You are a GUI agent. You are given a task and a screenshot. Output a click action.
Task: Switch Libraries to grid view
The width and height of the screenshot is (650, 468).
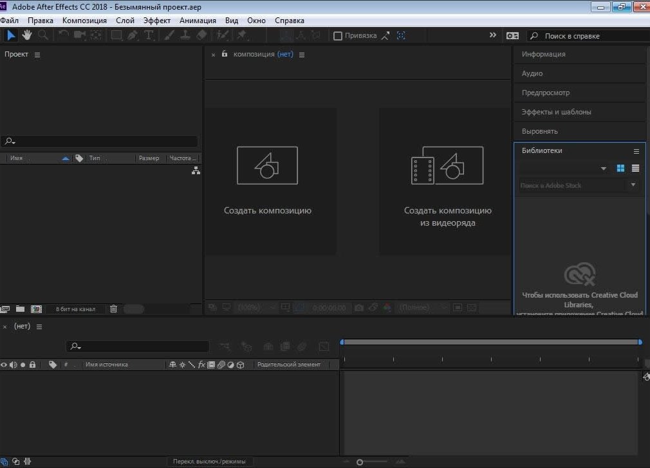(x=620, y=168)
